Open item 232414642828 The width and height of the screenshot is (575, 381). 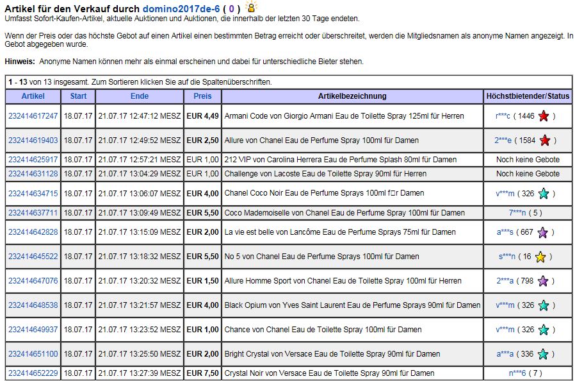[x=33, y=232]
